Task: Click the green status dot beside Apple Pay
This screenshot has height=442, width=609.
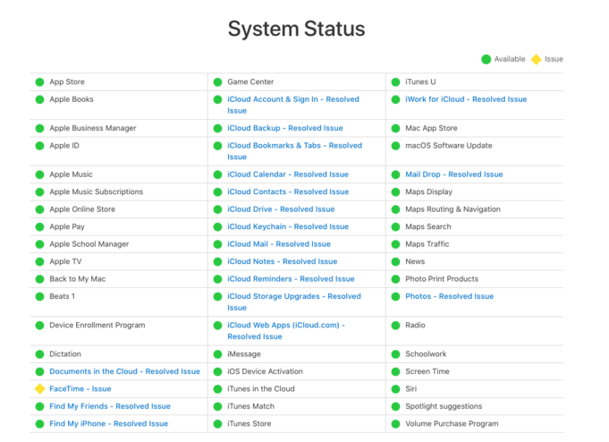Action: [x=39, y=227]
